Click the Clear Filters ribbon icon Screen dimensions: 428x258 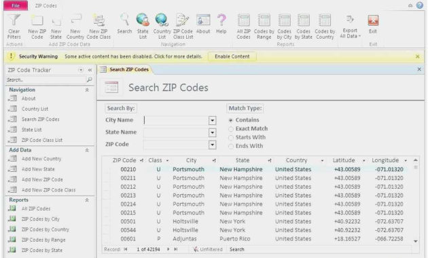pyautogui.click(x=14, y=20)
